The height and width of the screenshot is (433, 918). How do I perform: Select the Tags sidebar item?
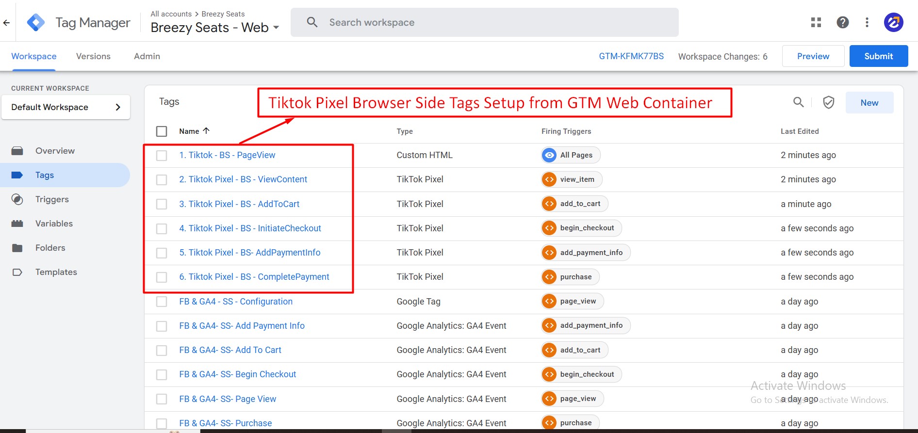click(x=65, y=175)
